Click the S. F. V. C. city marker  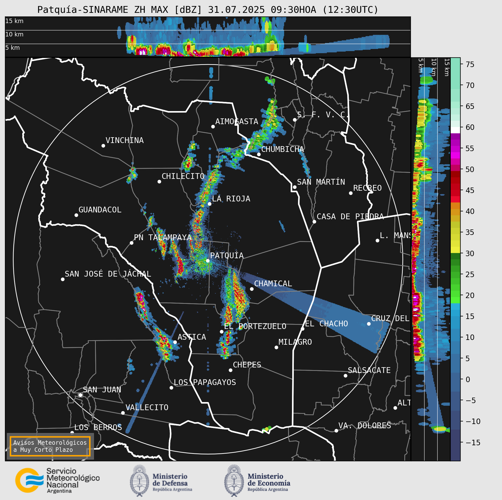[295, 120]
